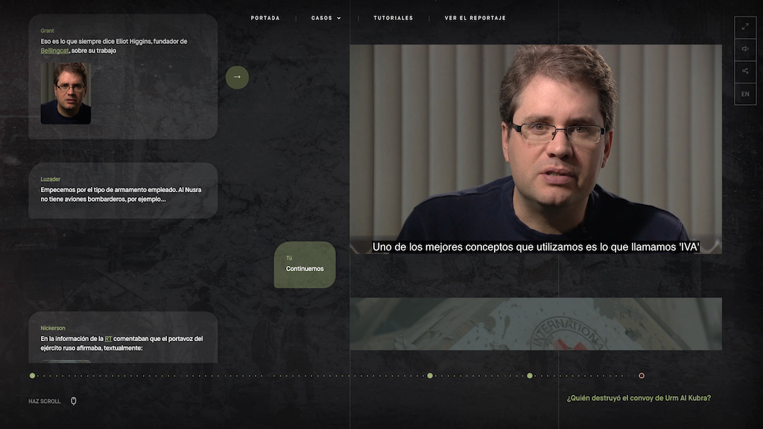Open the share options icon
The width and height of the screenshot is (763, 429).
click(x=745, y=71)
